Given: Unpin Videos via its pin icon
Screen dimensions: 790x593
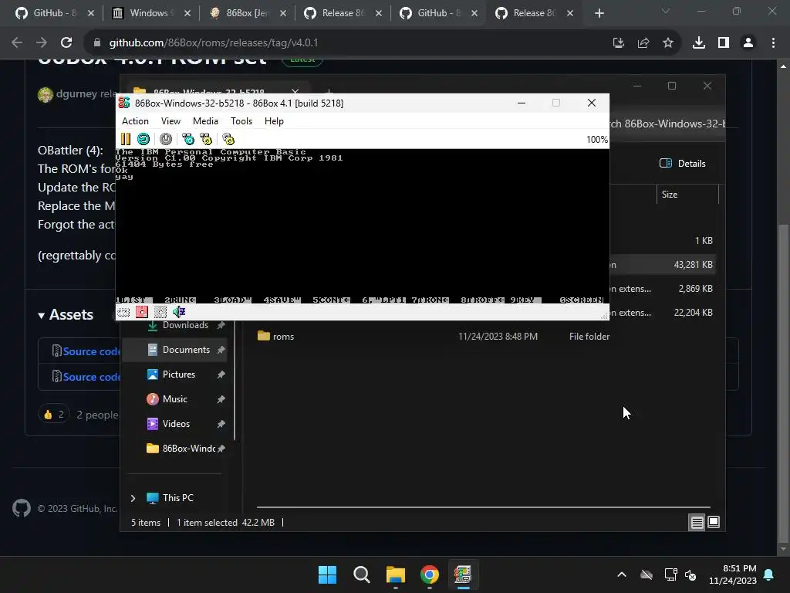Looking at the screenshot, I should pos(221,424).
